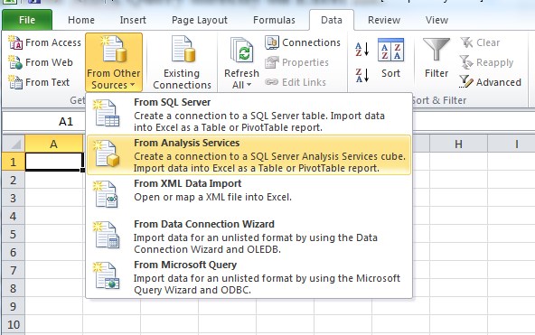
Task: Click the Name Box showing A1
Action: [43, 121]
